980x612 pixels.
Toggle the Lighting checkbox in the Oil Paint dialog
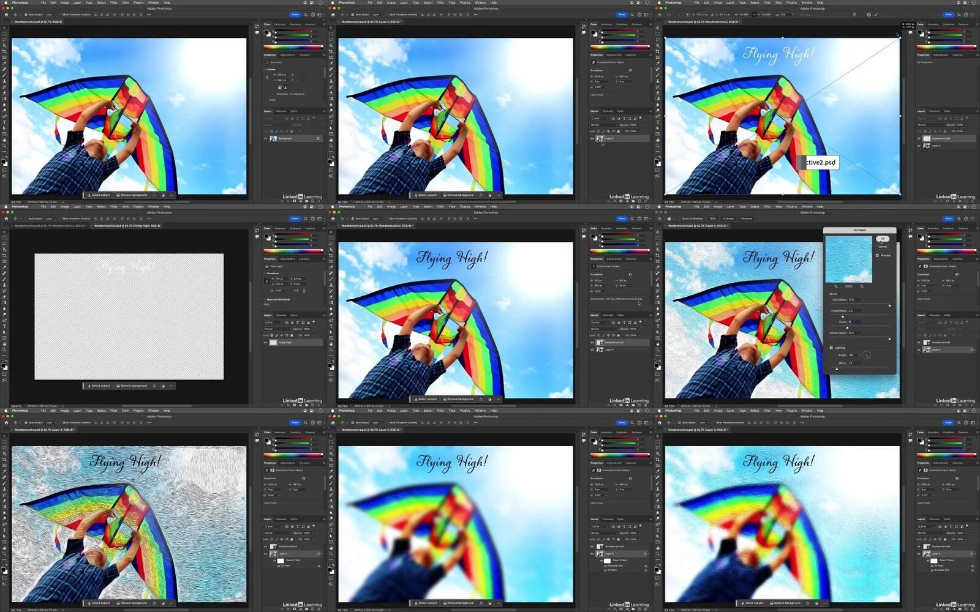tap(831, 348)
